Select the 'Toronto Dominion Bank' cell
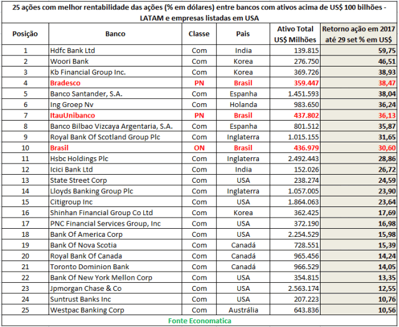Viewport: 399px width, 327px height. coord(115,267)
